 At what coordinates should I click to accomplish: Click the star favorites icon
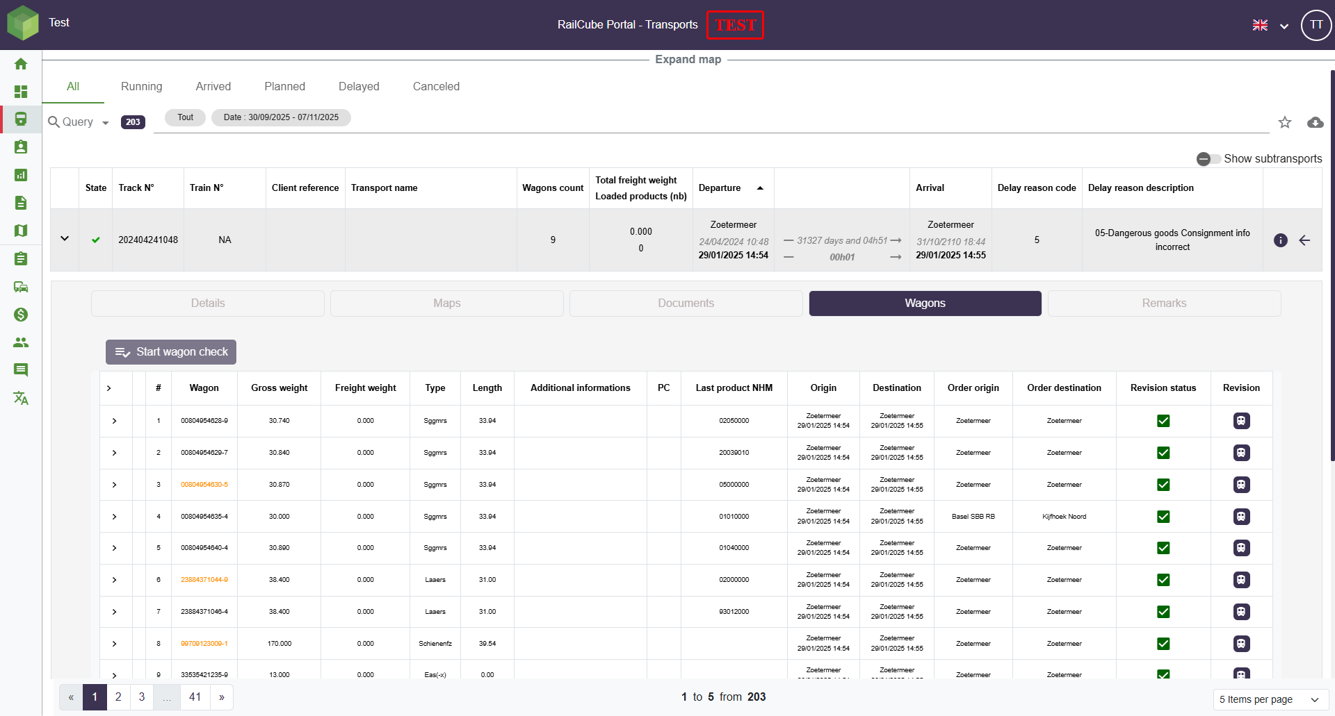(1284, 123)
